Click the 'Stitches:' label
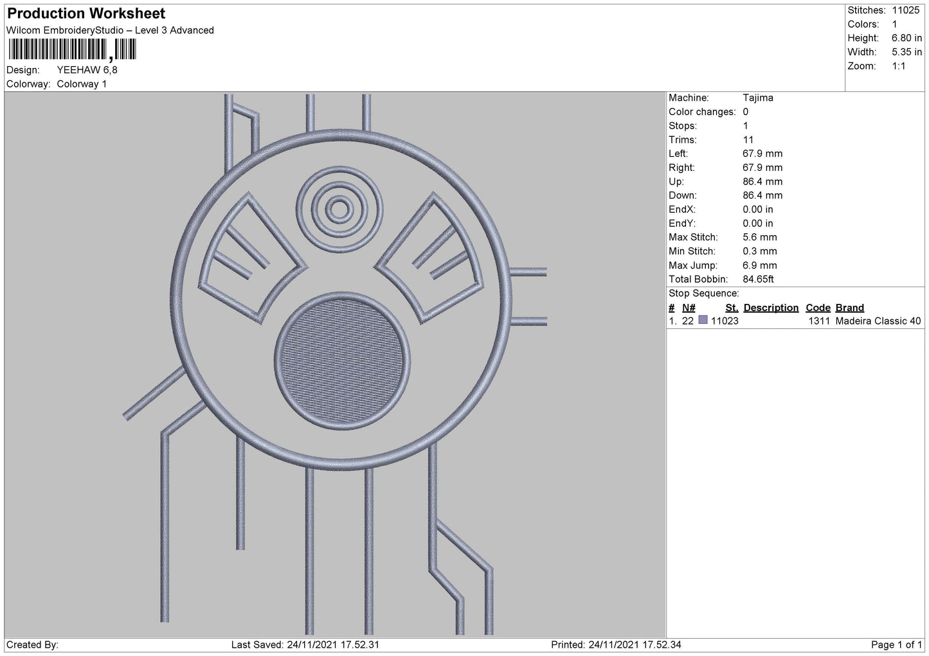This screenshot has width=929, height=656. [x=867, y=10]
